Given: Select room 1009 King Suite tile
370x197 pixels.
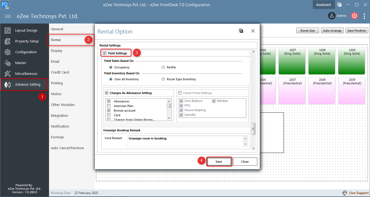Looking at the screenshot, I should 352,61.
